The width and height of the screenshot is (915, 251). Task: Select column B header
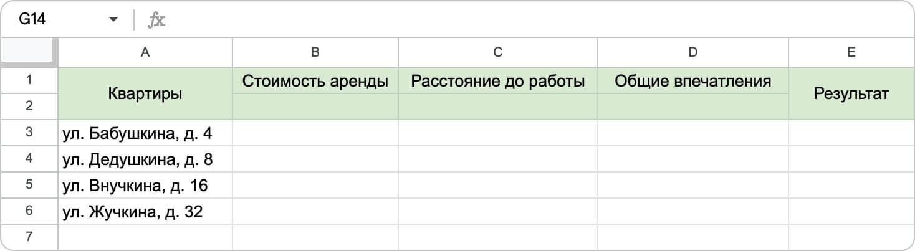tap(315, 53)
